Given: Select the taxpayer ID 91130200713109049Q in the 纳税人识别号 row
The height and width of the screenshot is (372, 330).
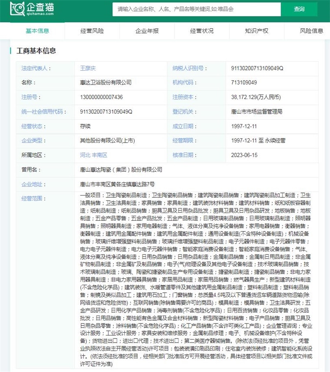Looking at the screenshot, I should click(257, 69).
